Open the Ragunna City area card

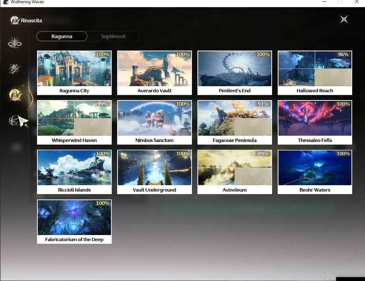pyautogui.click(x=74, y=73)
